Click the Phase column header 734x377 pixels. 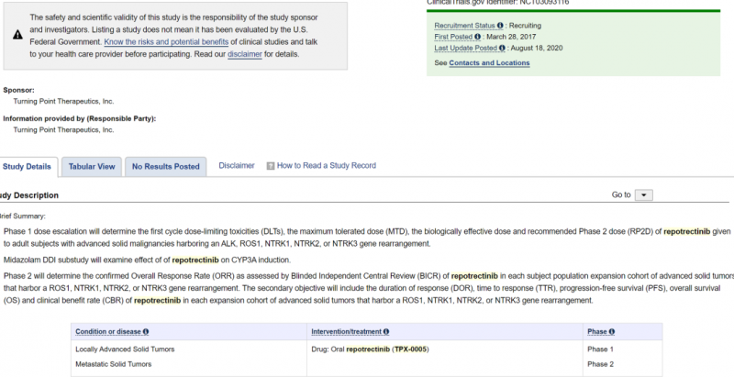(597, 332)
